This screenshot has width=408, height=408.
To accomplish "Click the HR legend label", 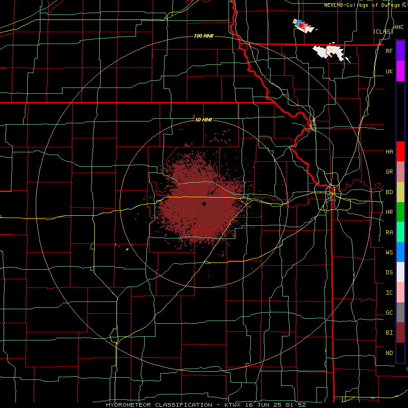I will [389, 212].
